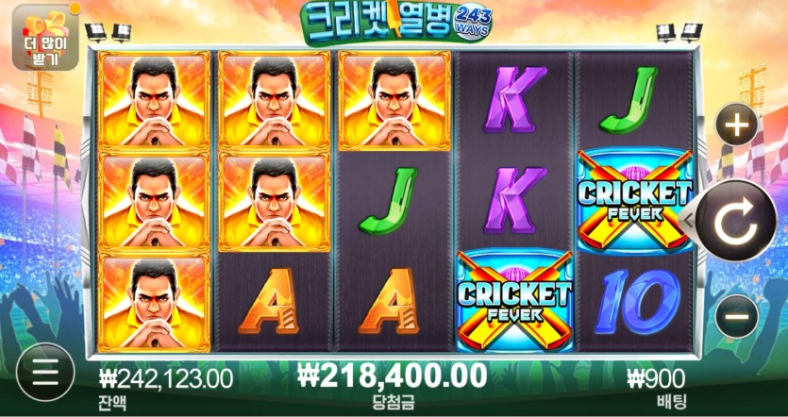Increase bet with the plus button
The height and width of the screenshot is (417, 788).
737,125
